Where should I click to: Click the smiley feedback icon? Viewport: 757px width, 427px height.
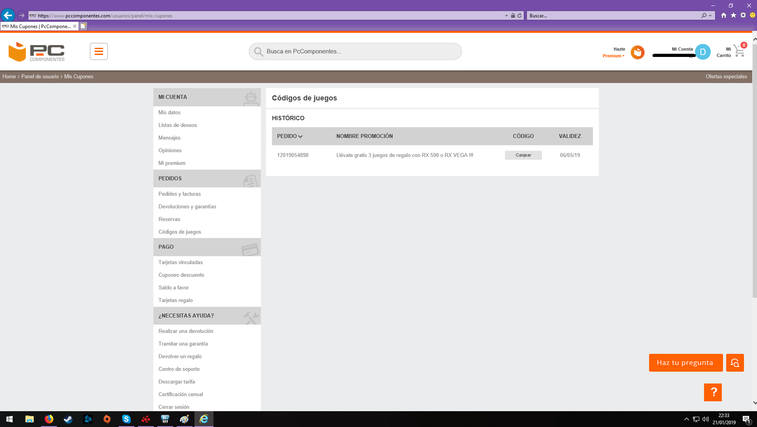tap(753, 15)
